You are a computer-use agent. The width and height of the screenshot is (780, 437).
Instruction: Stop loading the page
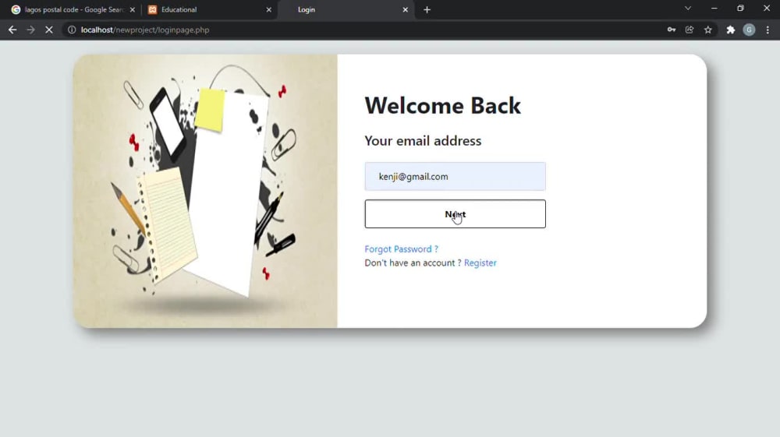point(48,30)
